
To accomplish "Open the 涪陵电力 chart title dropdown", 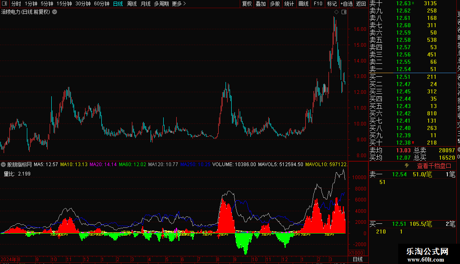I will pyautogui.click(x=55, y=12).
